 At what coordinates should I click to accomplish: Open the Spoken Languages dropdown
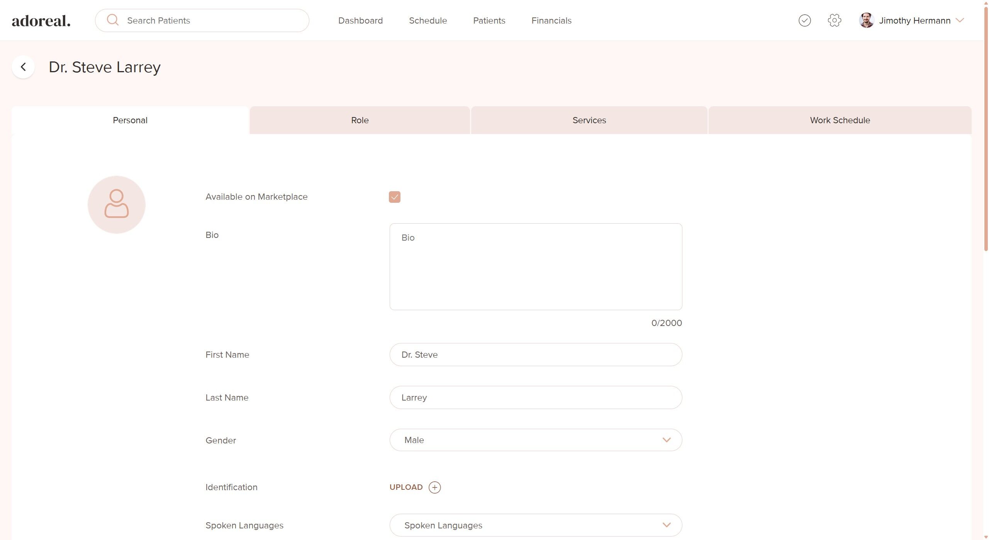pyautogui.click(x=535, y=525)
